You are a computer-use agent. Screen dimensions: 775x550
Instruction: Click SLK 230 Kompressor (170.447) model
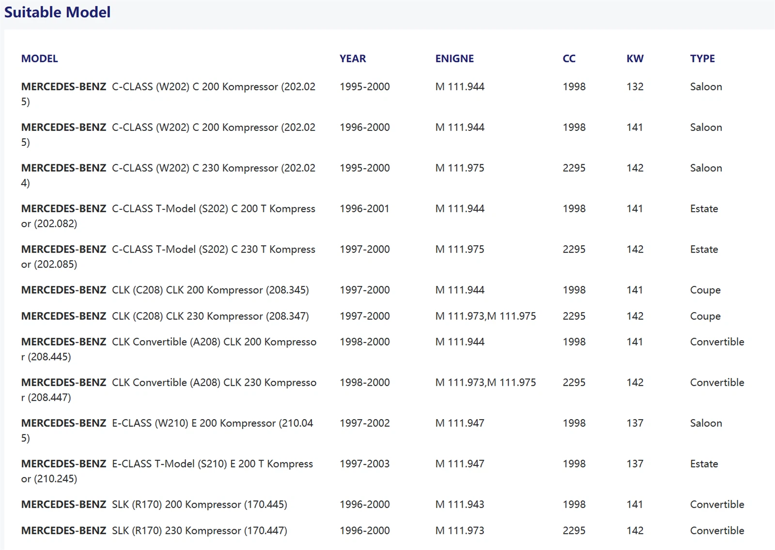click(154, 531)
